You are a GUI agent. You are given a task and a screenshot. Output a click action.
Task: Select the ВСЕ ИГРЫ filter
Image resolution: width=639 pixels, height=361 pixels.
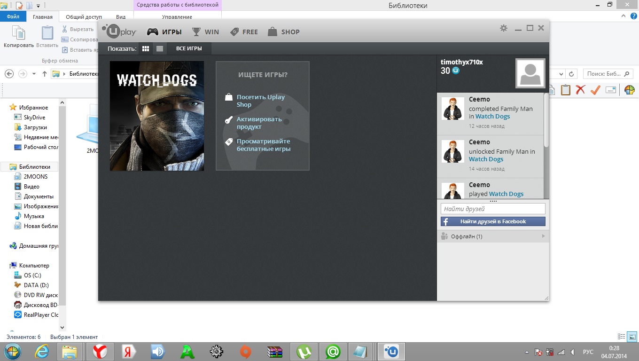[x=189, y=48]
